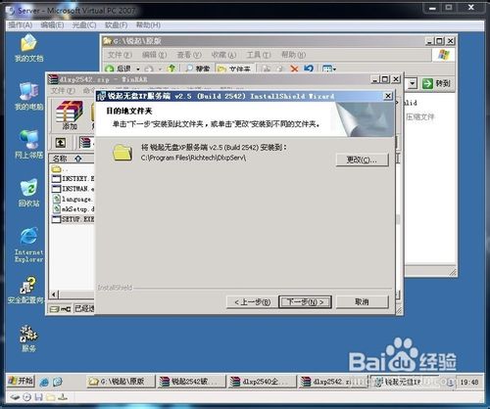Click 更改(C)... to change install folder

point(362,159)
